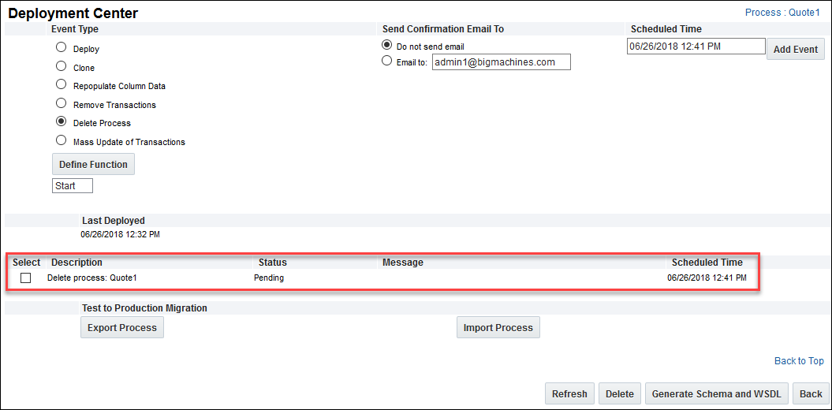Pick the Remove Transactions radio button

pos(61,103)
